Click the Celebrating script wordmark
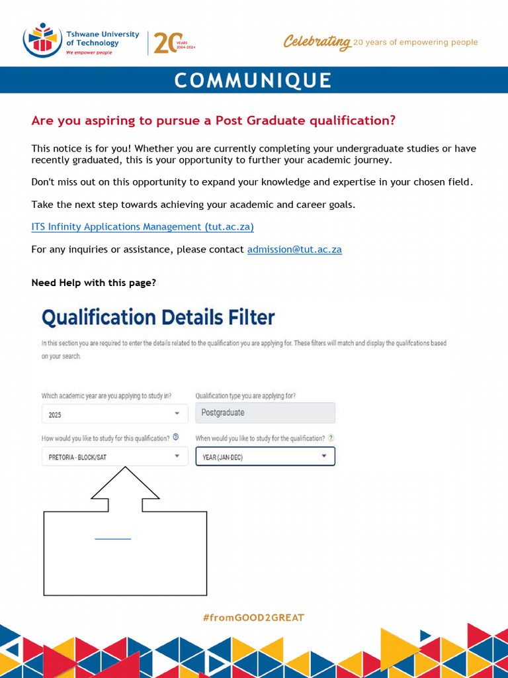508x678 pixels. coord(317,42)
